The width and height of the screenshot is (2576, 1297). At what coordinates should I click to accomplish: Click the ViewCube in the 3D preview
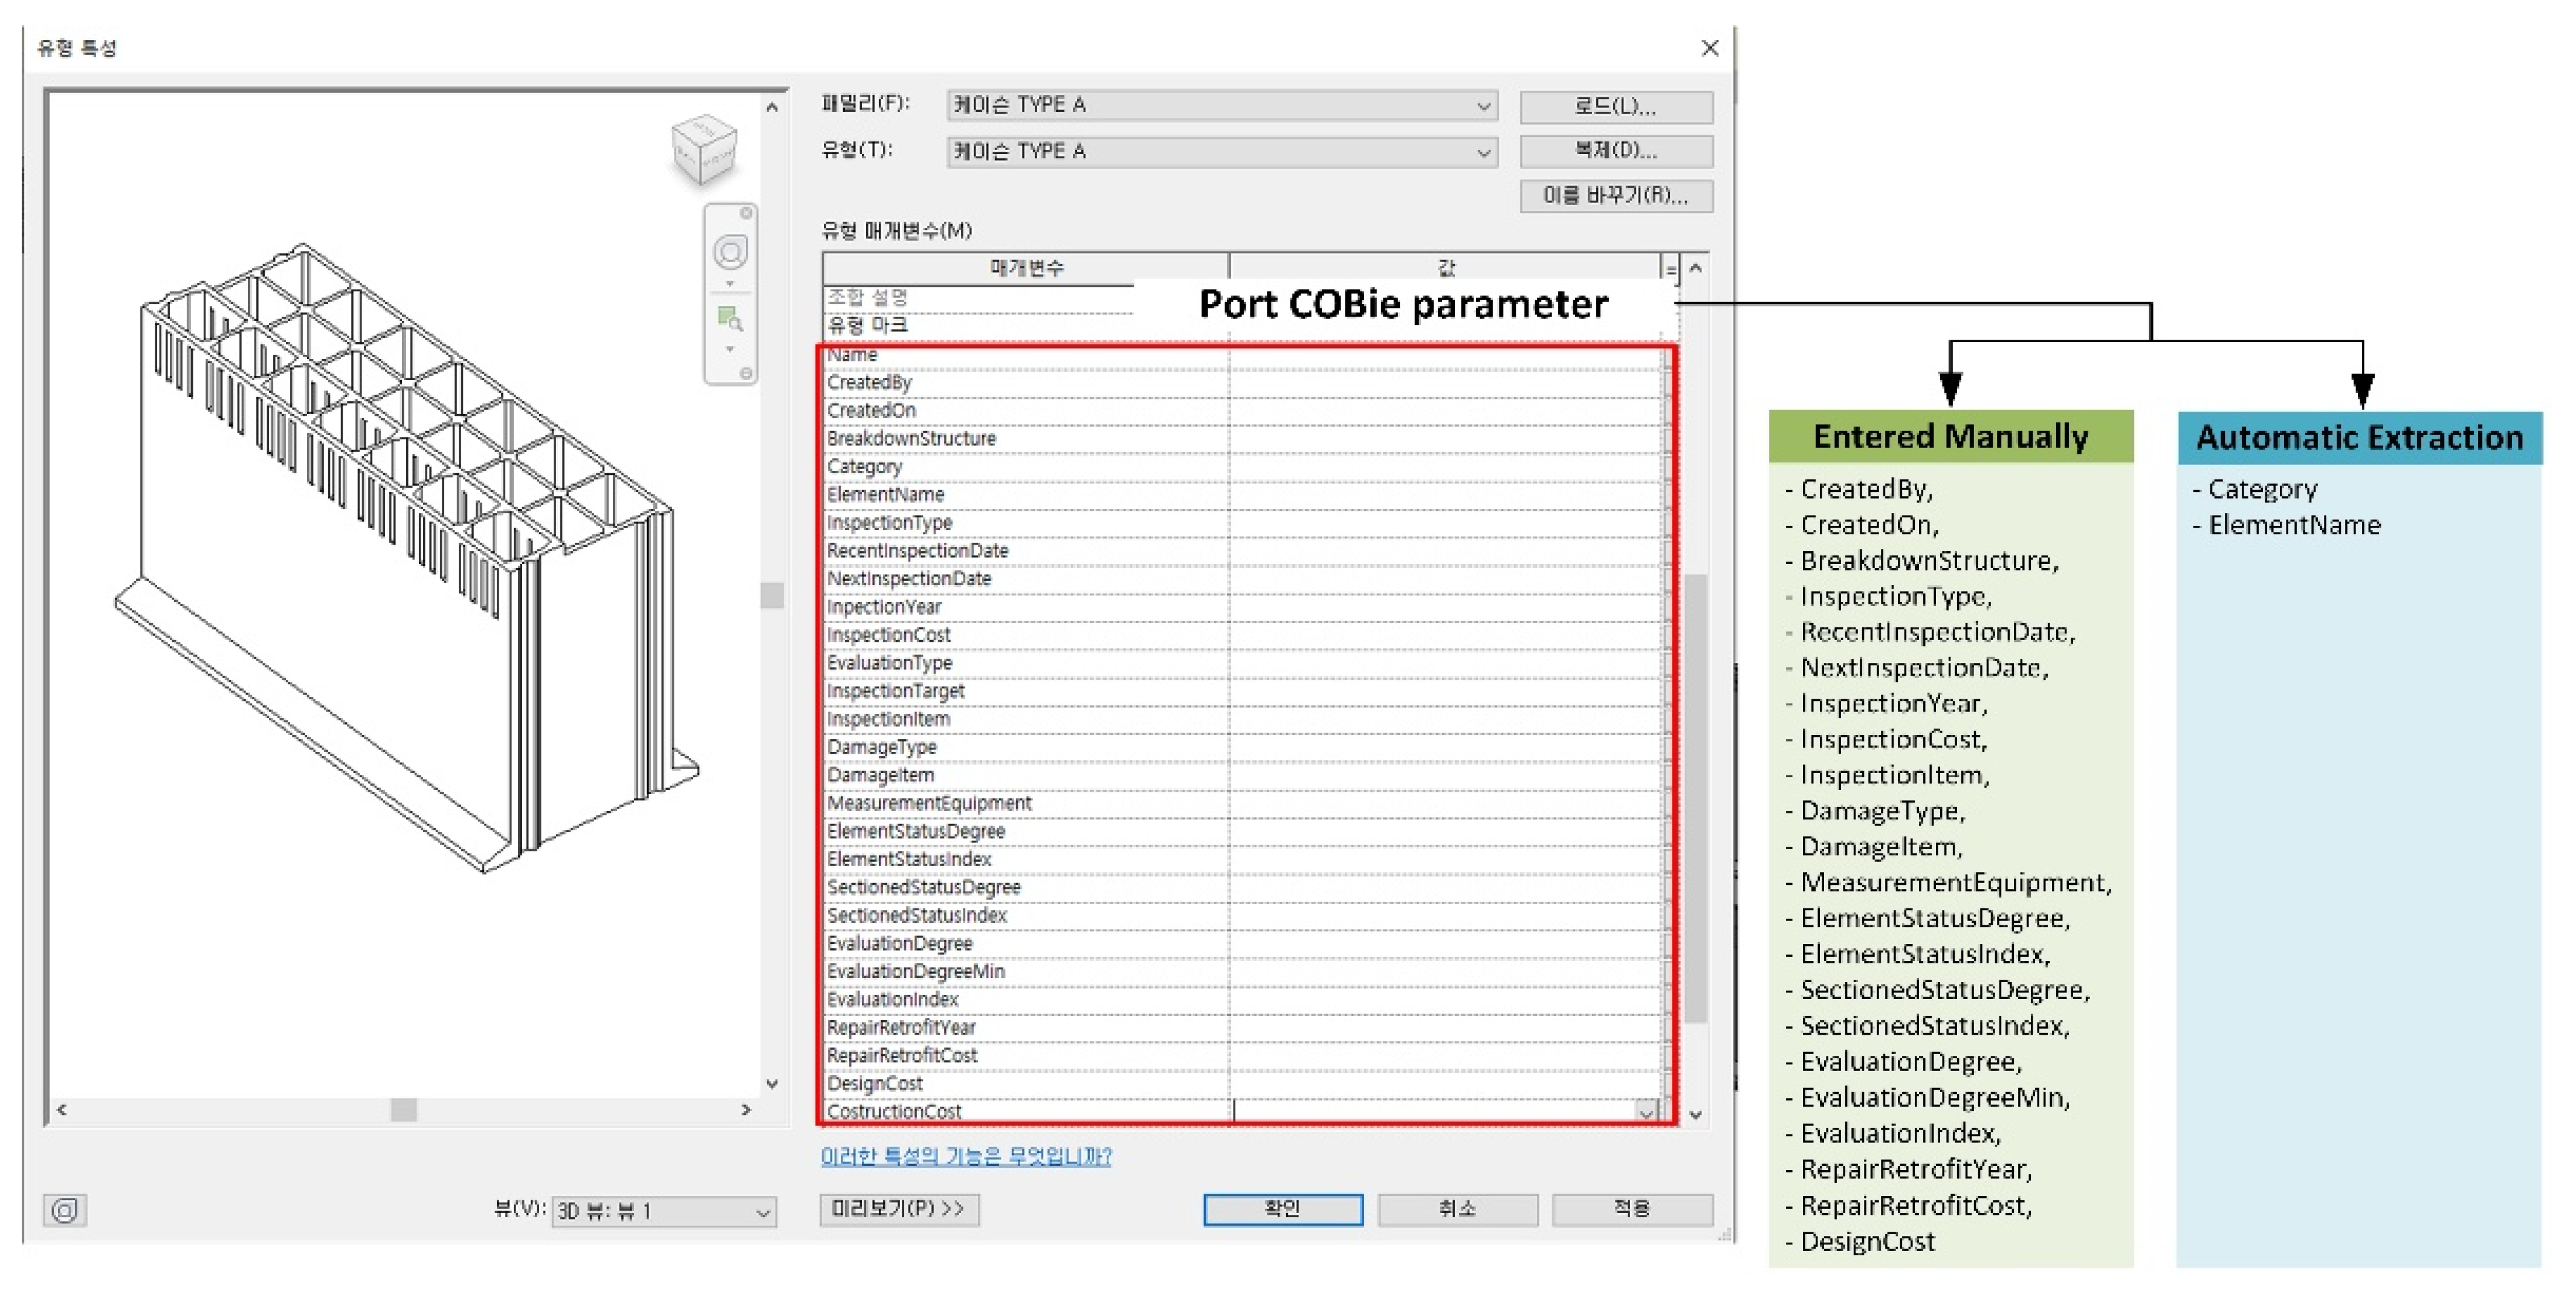(x=704, y=150)
